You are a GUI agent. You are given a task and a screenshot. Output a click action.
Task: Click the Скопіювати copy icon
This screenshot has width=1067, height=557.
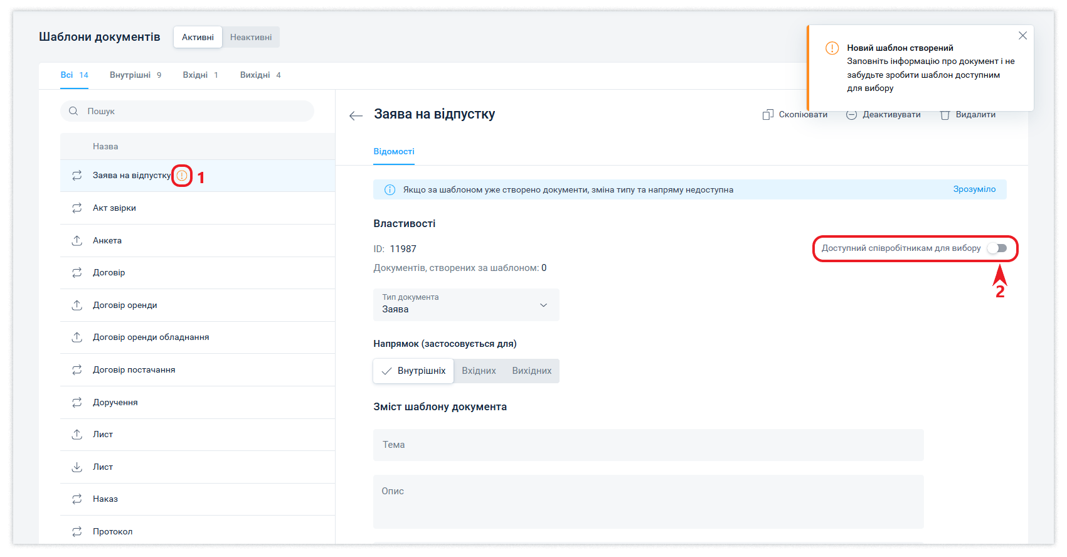tap(768, 115)
